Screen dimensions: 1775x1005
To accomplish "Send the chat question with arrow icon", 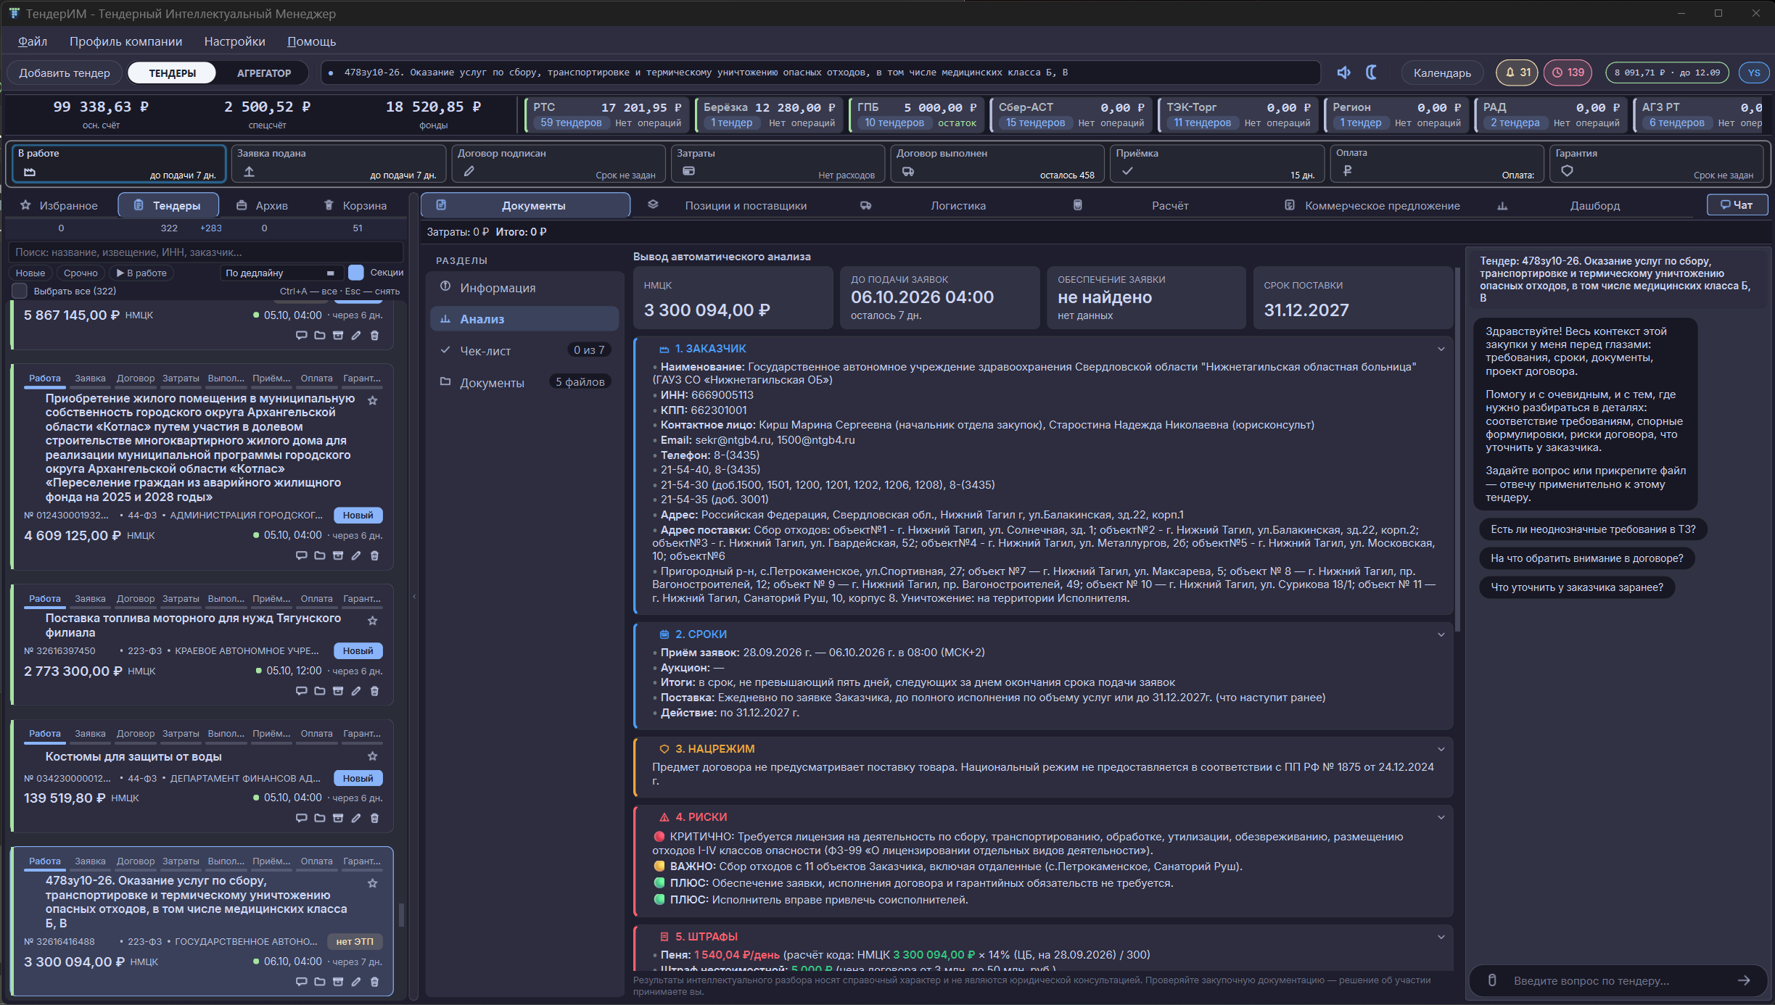I will [1744, 980].
